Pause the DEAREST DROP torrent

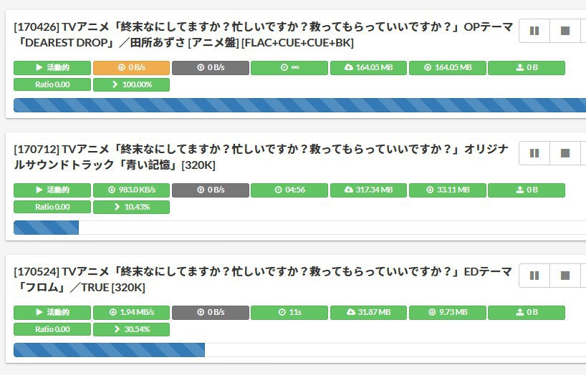click(534, 31)
